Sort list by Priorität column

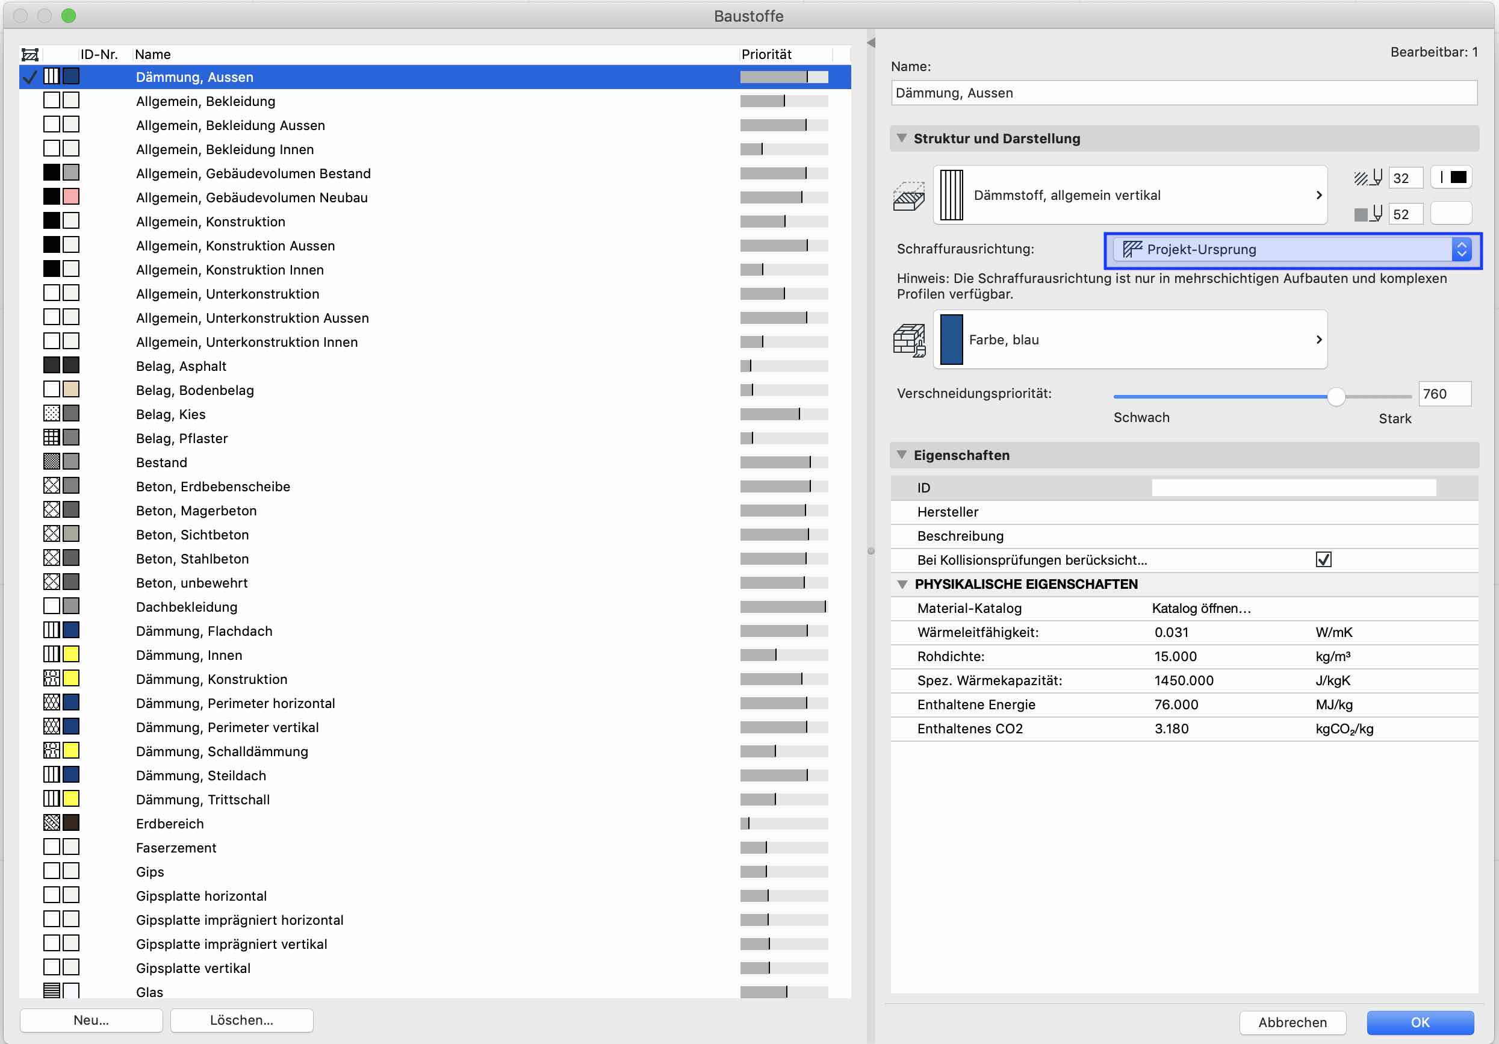pos(766,54)
